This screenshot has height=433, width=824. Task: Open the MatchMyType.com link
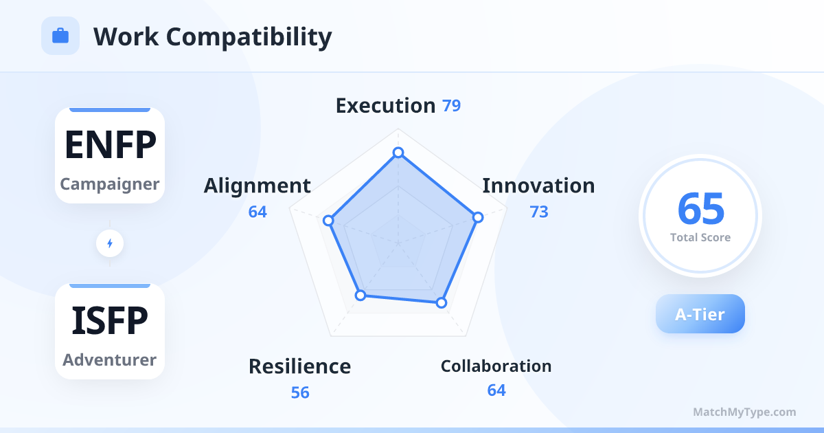(744, 412)
